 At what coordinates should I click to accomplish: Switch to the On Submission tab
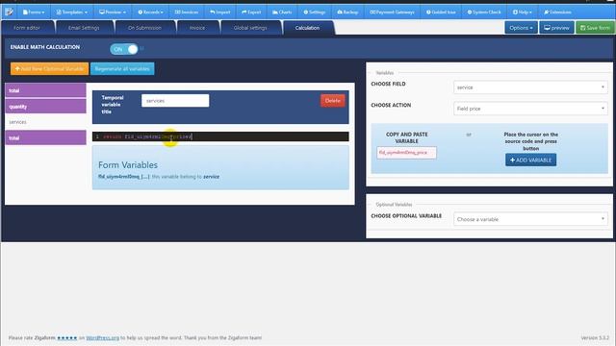pos(144,28)
